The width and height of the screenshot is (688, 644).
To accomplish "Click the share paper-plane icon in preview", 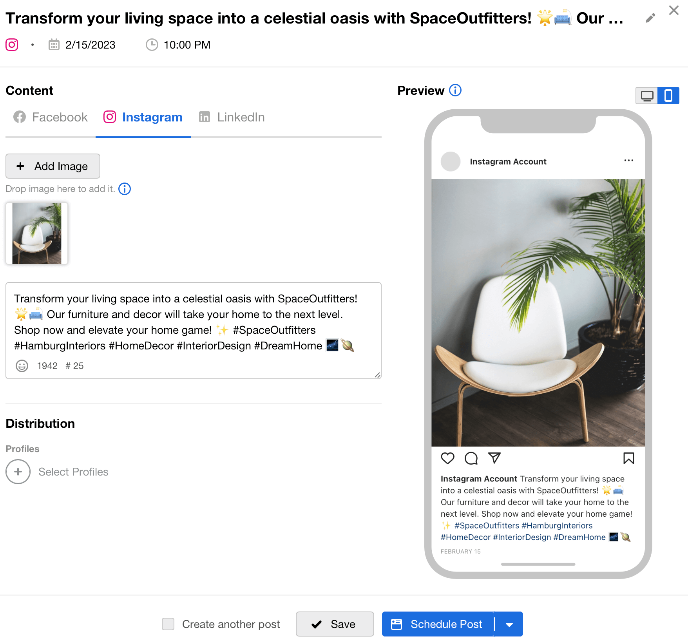I will 494,458.
